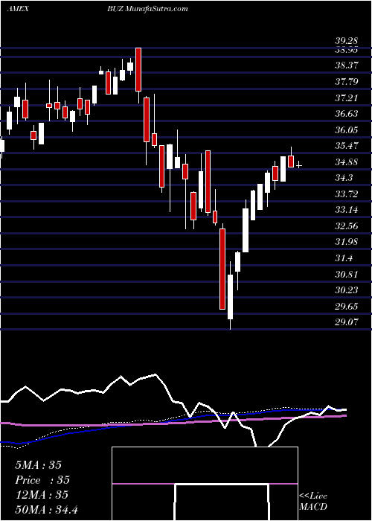This screenshot has height=521, width=372.
Task: Select the 39.28 price axis label
Action: click(x=347, y=41)
